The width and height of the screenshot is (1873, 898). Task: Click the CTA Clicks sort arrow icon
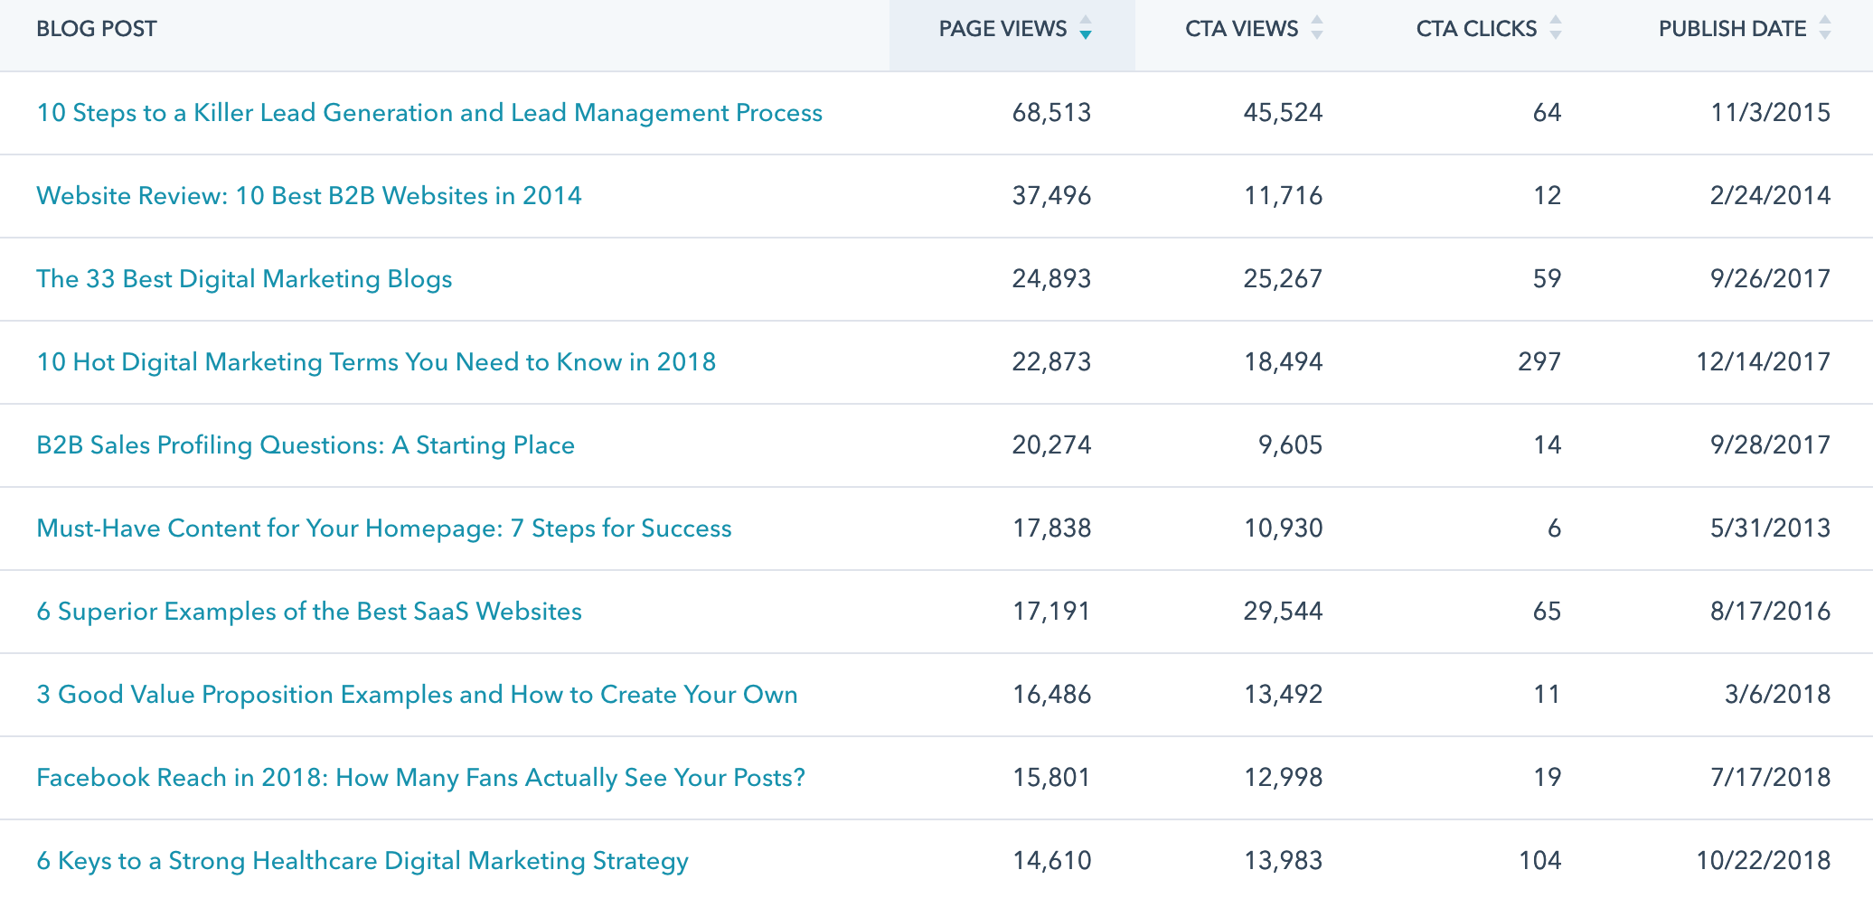1556,29
